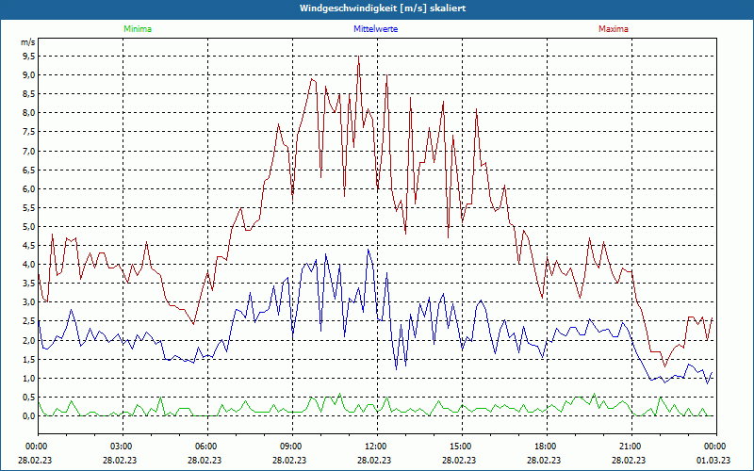Click the 7,5 y-axis tick label
The height and width of the screenshot is (471, 754).
[x=28, y=132]
